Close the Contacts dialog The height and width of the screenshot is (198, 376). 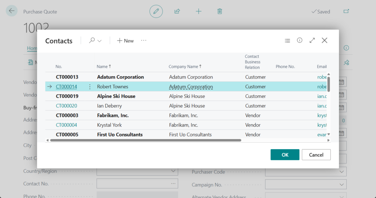[325, 40]
